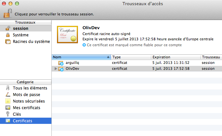Viewport: 222px width, 136px height.
Task: Show the Clés category
Action: pyautogui.click(x=17, y=114)
